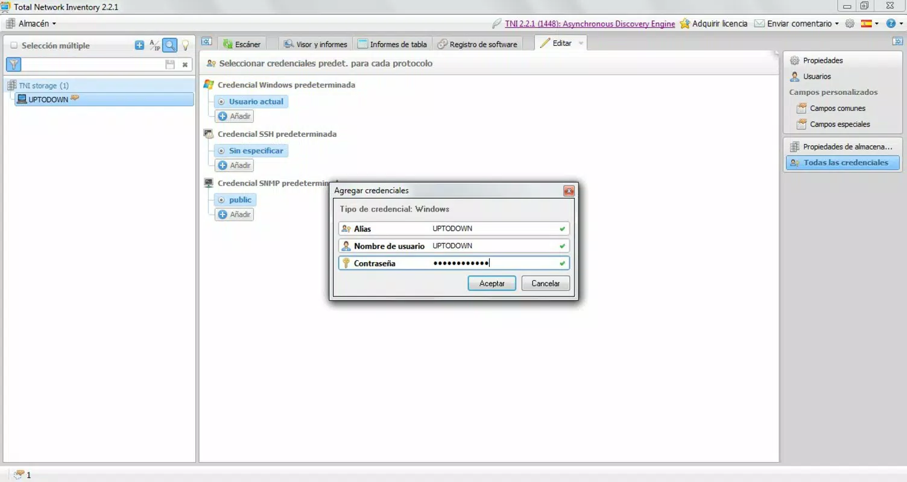The width and height of the screenshot is (907, 482).
Task: Switch to the Informes de tabla tab
Action: (x=393, y=44)
